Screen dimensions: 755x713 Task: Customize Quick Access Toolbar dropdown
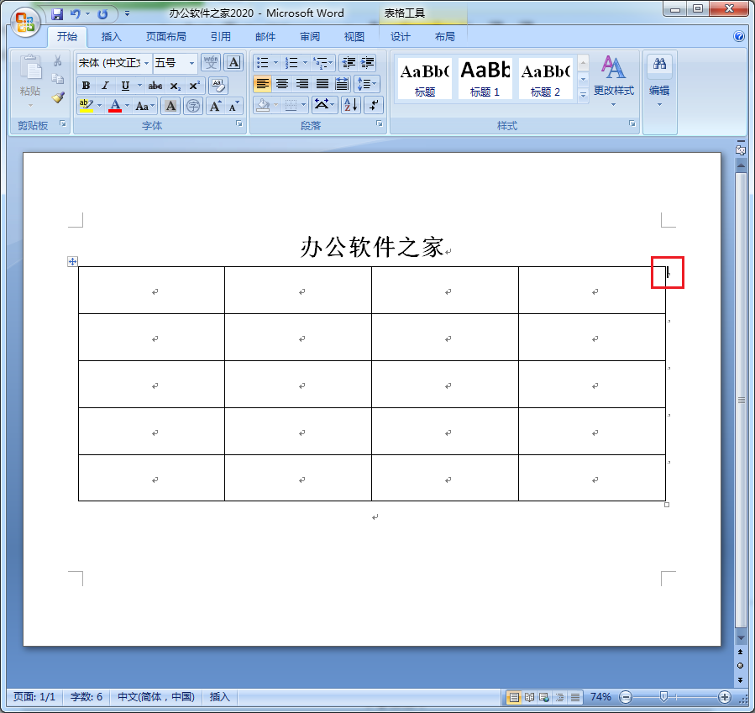click(x=127, y=14)
